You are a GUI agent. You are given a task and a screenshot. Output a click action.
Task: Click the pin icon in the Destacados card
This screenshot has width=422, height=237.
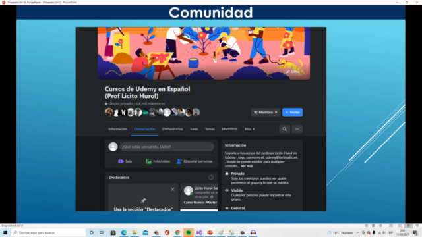pyautogui.click(x=144, y=200)
